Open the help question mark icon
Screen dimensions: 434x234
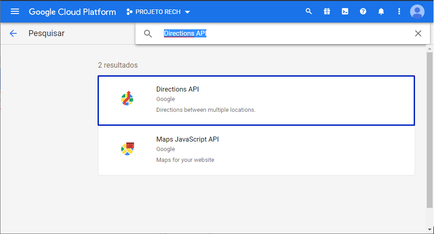(363, 12)
